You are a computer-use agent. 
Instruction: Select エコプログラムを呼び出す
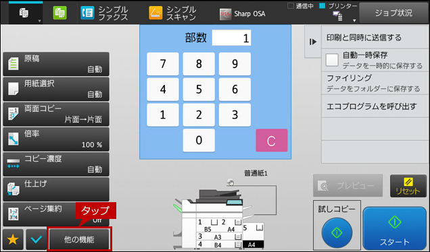pyautogui.click(x=375, y=106)
